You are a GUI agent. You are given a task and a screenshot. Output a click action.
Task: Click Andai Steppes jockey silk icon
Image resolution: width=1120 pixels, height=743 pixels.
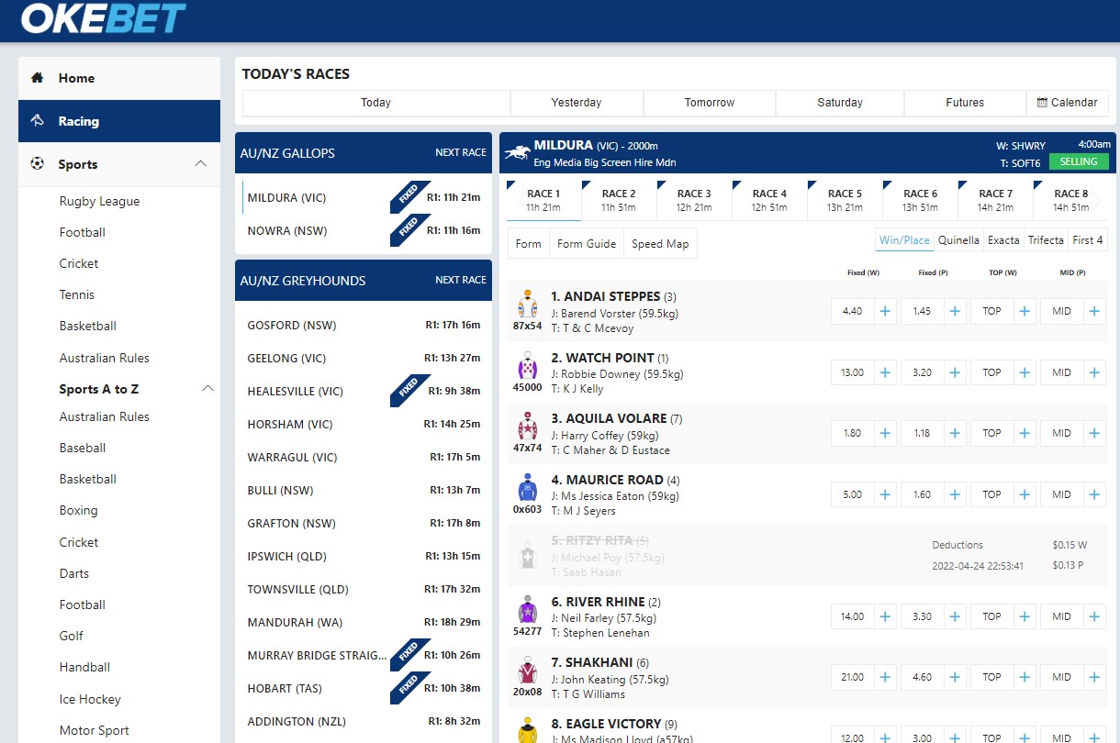pyautogui.click(x=527, y=305)
